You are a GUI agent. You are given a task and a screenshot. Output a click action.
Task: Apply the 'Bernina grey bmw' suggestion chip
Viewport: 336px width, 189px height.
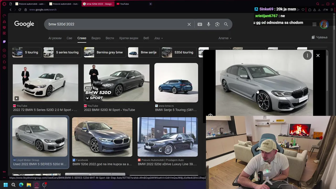[x=105, y=52]
